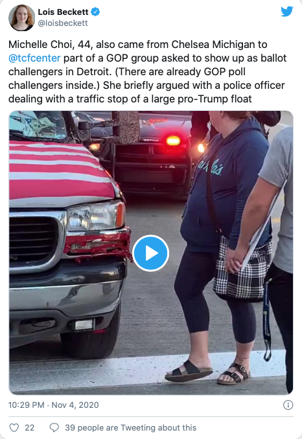The height and width of the screenshot is (439, 302).
Task: Play the embedded video
Action: 150,253
